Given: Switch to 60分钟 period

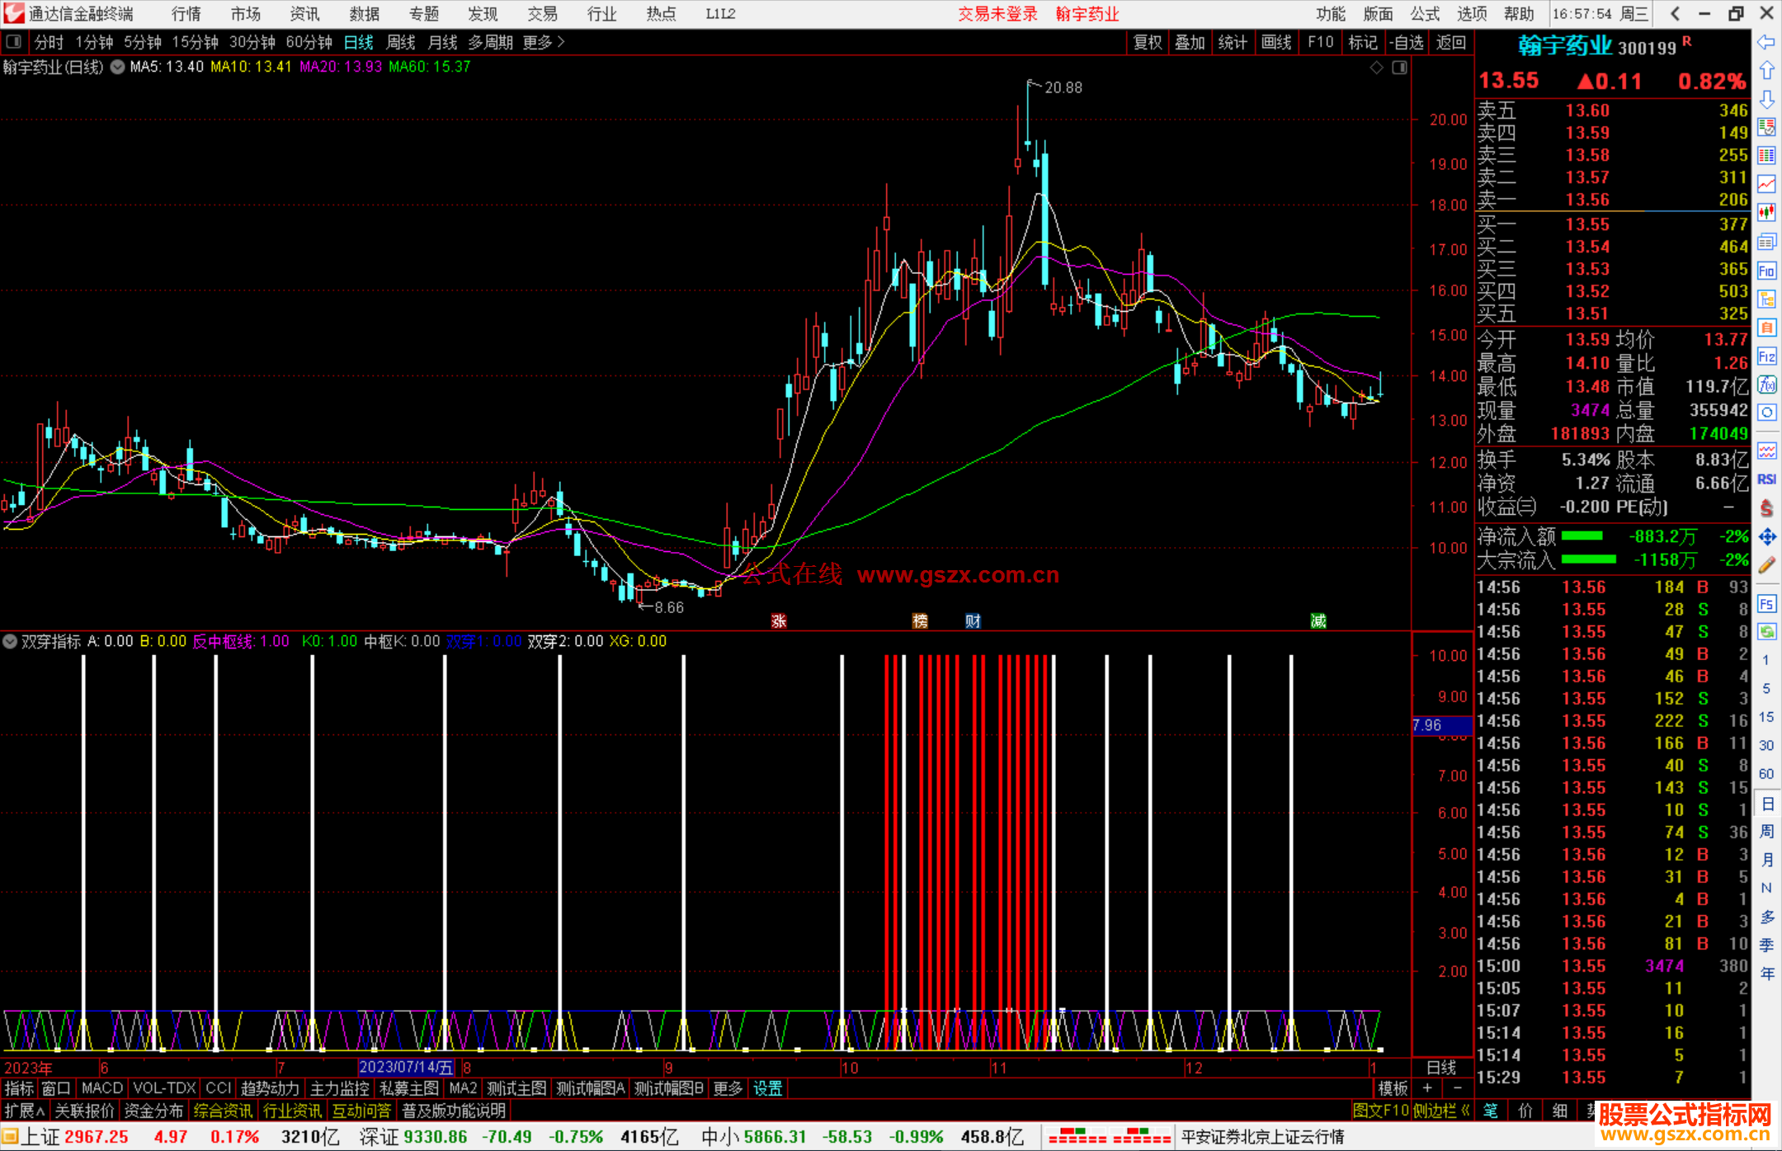Looking at the screenshot, I should tap(309, 42).
